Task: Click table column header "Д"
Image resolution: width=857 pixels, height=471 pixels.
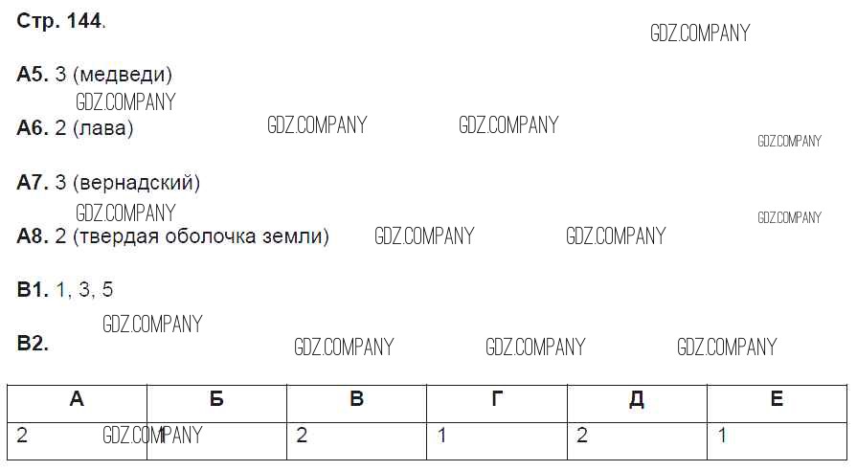Action: coord(636,400)
